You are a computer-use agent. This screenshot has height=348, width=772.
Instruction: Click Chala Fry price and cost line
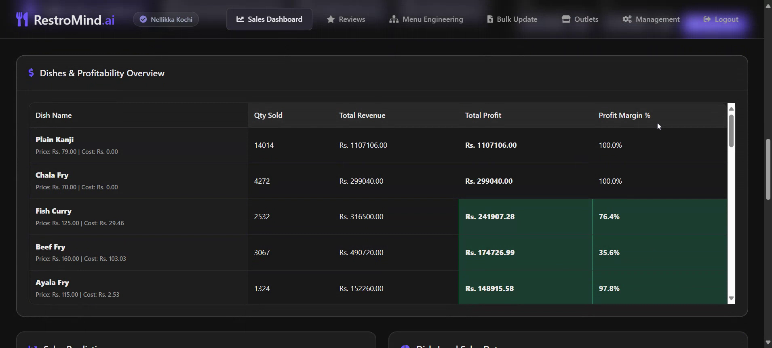coord(77,187)
